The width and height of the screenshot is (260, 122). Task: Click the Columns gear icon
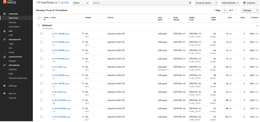click(x=244, y=3)
